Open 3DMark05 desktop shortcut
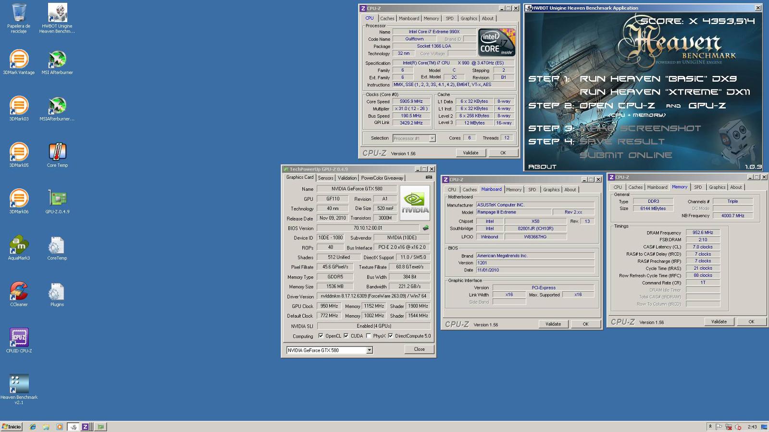 pyautogui.click(x=19, y=155)
